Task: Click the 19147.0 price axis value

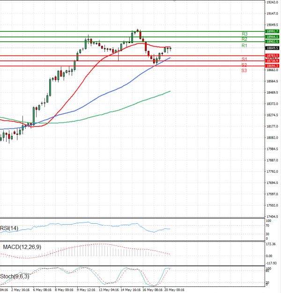Action: click(x=272, y=14)
